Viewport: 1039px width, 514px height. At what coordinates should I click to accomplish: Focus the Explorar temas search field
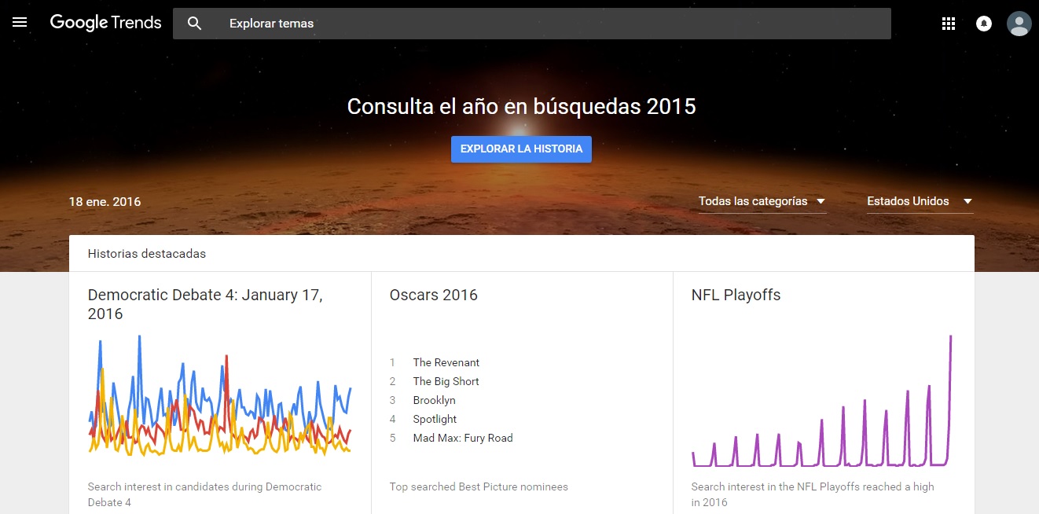pos(532,24)
